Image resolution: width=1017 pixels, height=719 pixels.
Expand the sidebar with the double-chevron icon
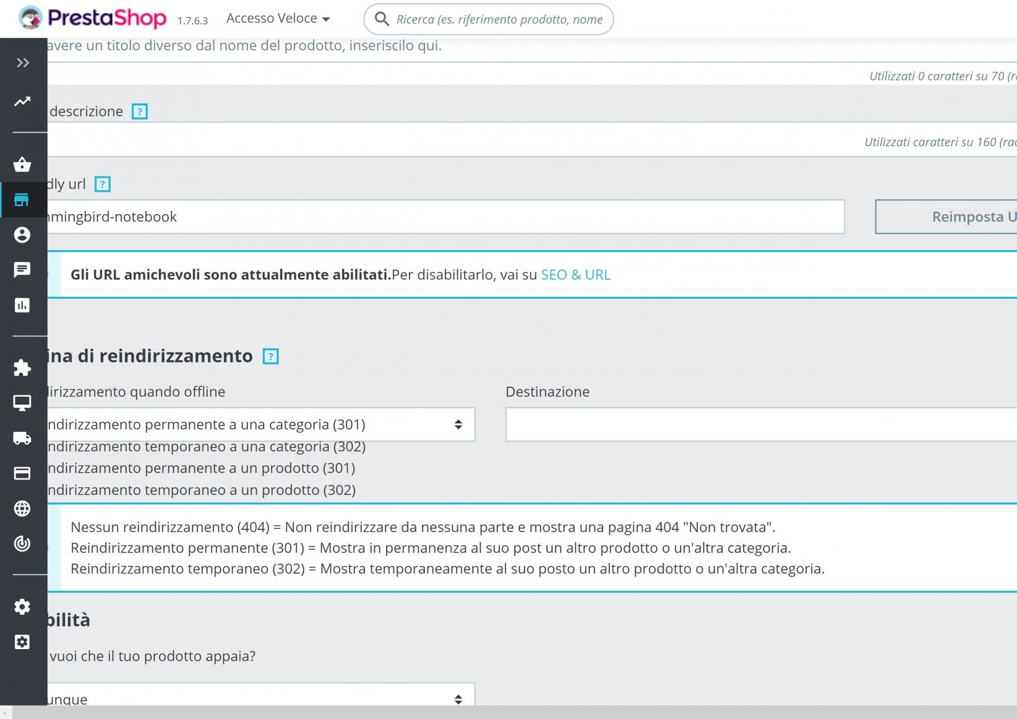pyautogui.click(x=22, y=63)
